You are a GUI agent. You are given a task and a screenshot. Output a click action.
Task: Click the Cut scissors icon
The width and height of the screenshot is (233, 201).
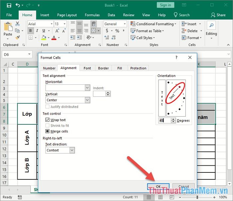click(18, 24)
